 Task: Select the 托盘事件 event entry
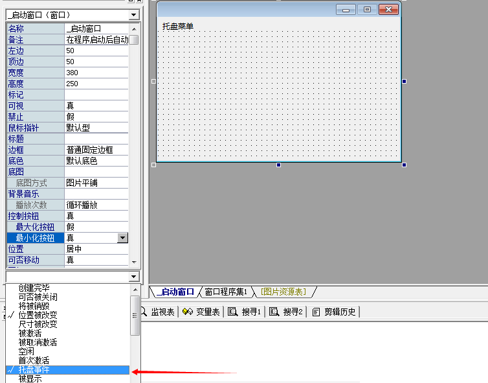coord(67,370)
